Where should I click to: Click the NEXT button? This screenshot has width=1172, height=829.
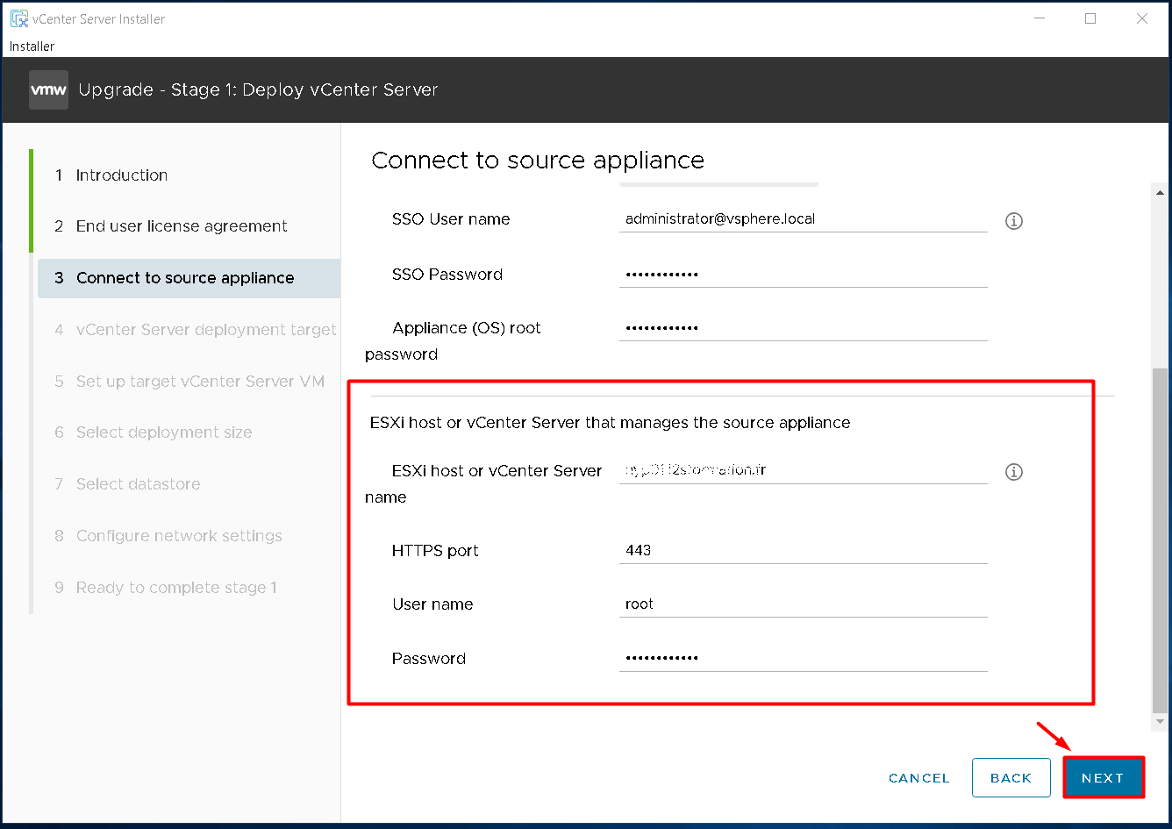(x=1103, y=778)
